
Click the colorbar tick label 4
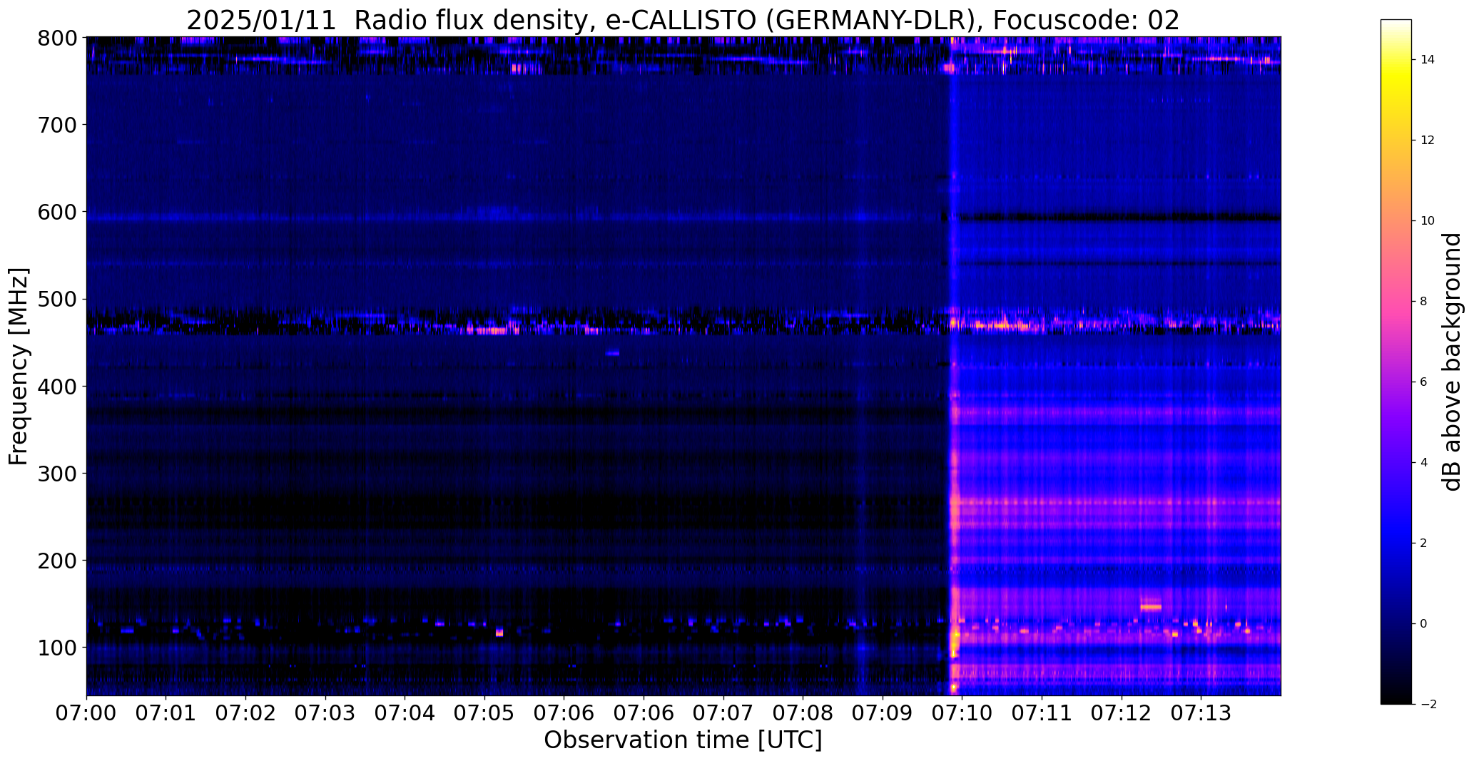pos(1424,463)
